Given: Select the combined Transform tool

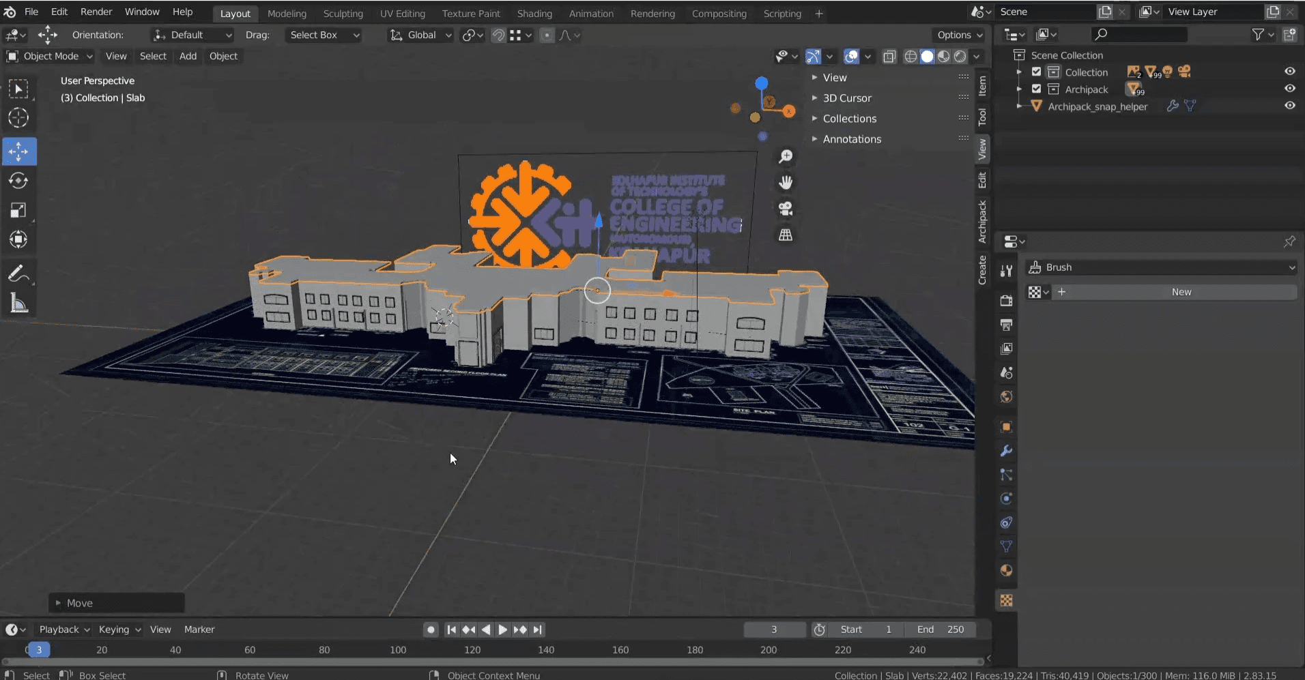Looking at the screenshot, I should pyautogui.click(x=18, y=239).
